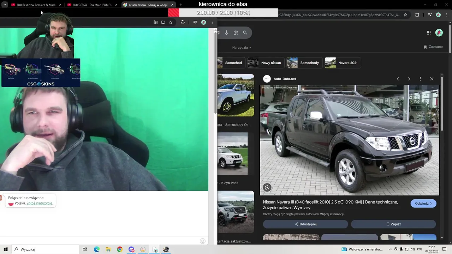Open File Explorer from taskbar
This screenshot has width=452, height=254.
click(x=108, y=249)
